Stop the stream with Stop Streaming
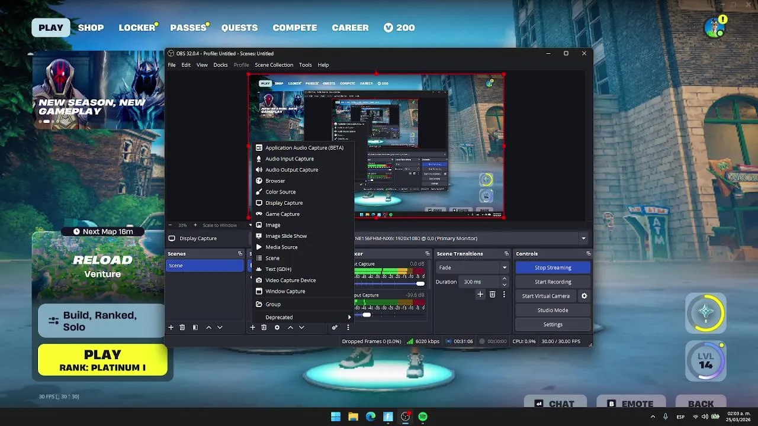The width and height of the screenshot is (758, 426). [x=553, y=267]
